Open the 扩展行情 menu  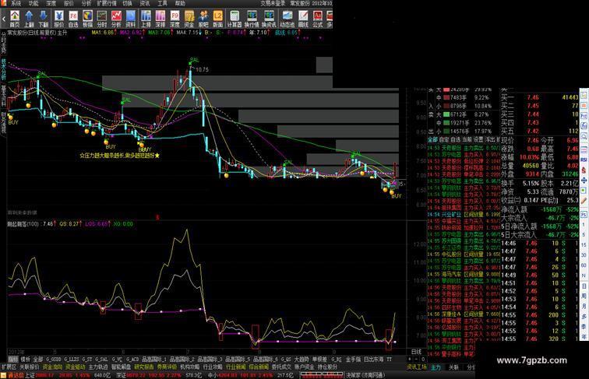107,3
